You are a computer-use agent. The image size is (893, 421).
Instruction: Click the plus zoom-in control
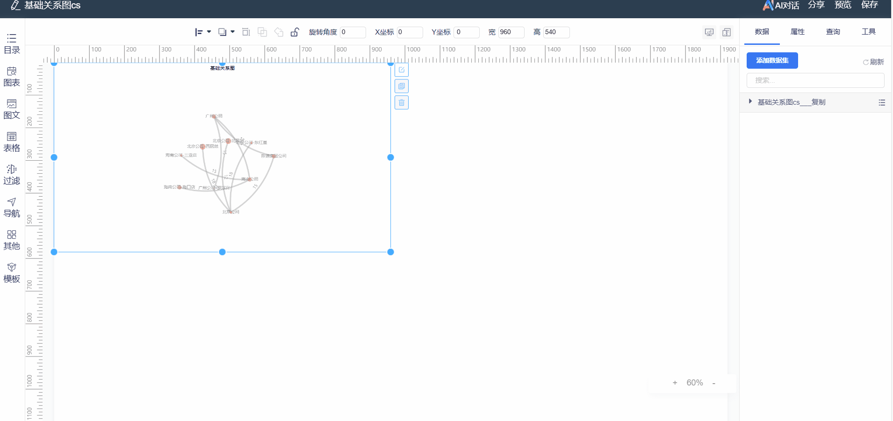(675, 383)
